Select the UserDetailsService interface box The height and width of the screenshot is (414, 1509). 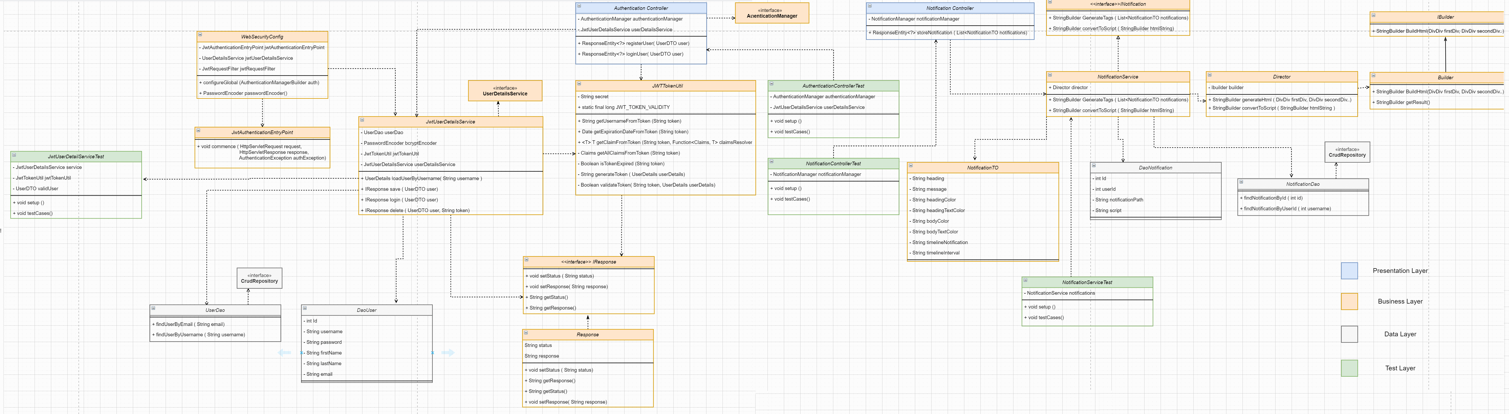coord(505,91)
